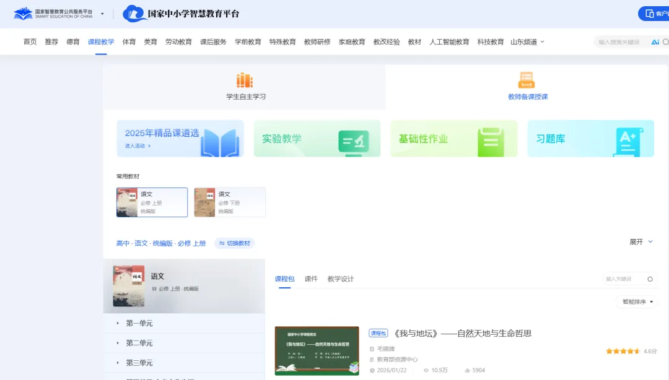The image size is (669, 380).
Task: Go to 首页 in navigation
Action: pyautogui.click(x=30, y=42)
